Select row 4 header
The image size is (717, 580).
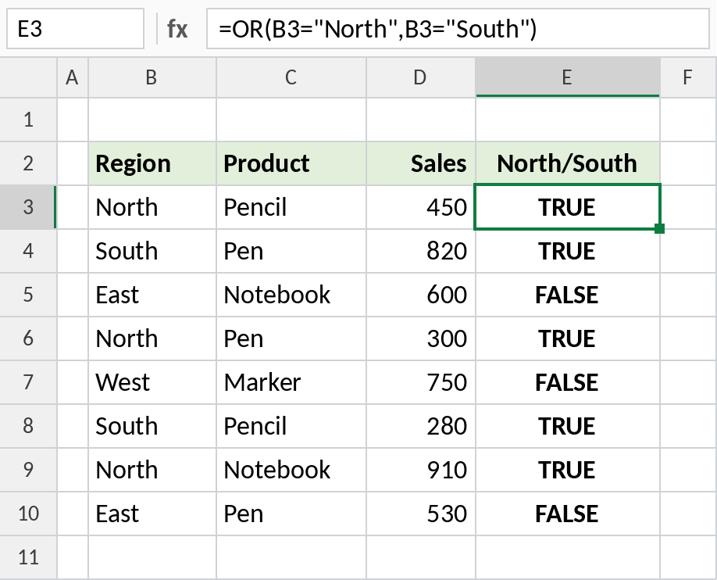pyautogui.click(x=28, y=251)
